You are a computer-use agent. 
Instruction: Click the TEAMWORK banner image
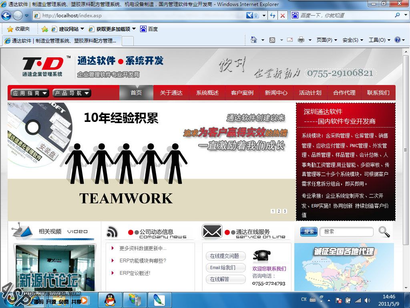(x=152, y=162)
